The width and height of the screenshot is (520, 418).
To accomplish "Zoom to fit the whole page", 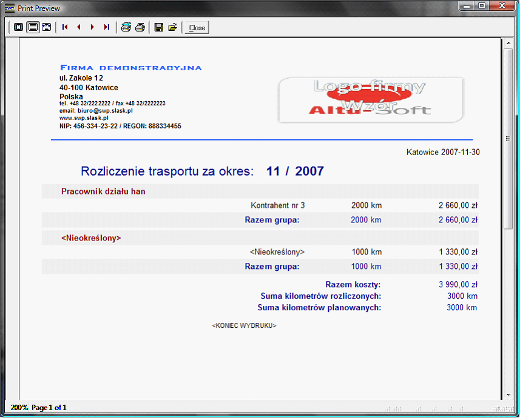I will (x=18, y=27).
